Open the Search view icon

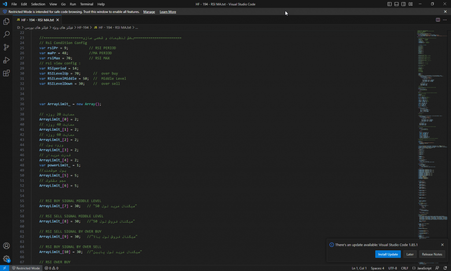tap(6, 34)
